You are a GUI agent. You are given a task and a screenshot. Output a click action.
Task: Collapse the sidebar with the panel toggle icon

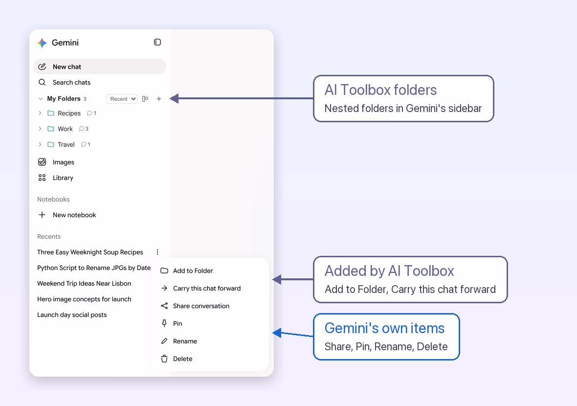click(x=157, y=43)
